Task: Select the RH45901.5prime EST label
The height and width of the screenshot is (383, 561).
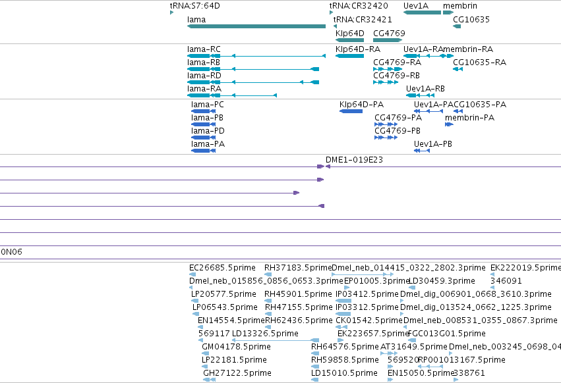Action: (299, 294)
